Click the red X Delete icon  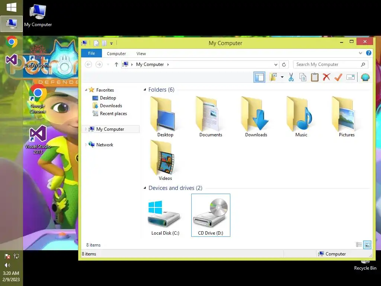click(x=326, y=77)
